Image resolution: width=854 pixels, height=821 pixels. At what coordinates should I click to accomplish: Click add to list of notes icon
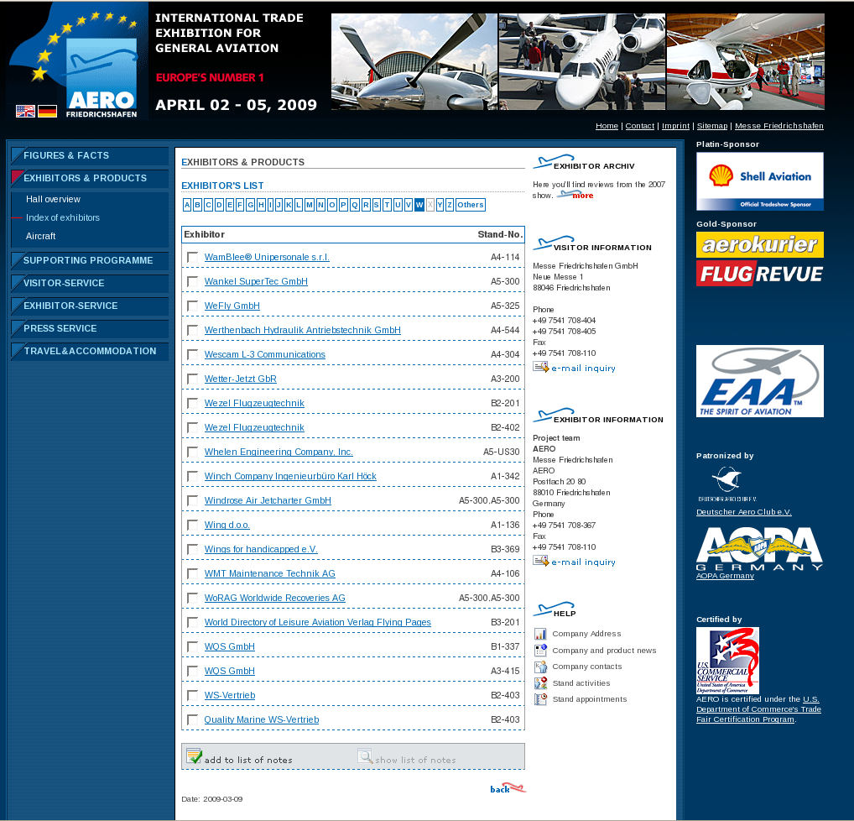coord(194,756)
